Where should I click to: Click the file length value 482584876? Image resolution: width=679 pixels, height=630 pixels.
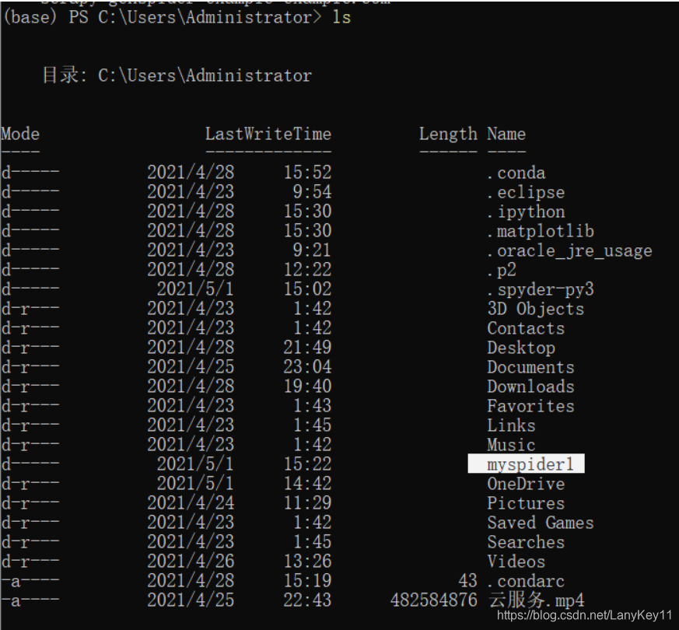click(x=433, y=600)
